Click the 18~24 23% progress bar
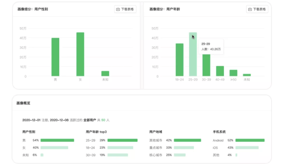Screen dimensions: 284x168 pyautogui.click(x=120, y=148)
